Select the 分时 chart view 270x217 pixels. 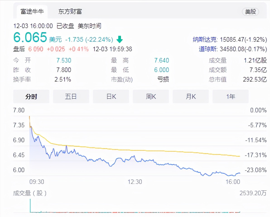pos(31,97)
